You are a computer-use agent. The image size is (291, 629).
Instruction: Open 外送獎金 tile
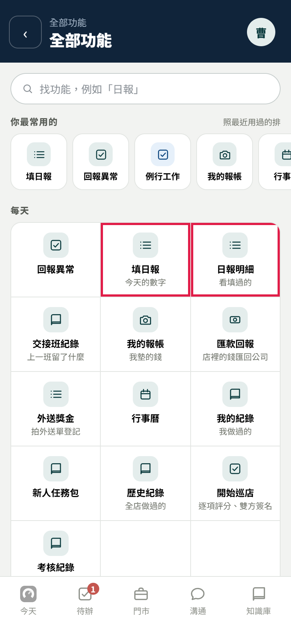tap(56, 409)
